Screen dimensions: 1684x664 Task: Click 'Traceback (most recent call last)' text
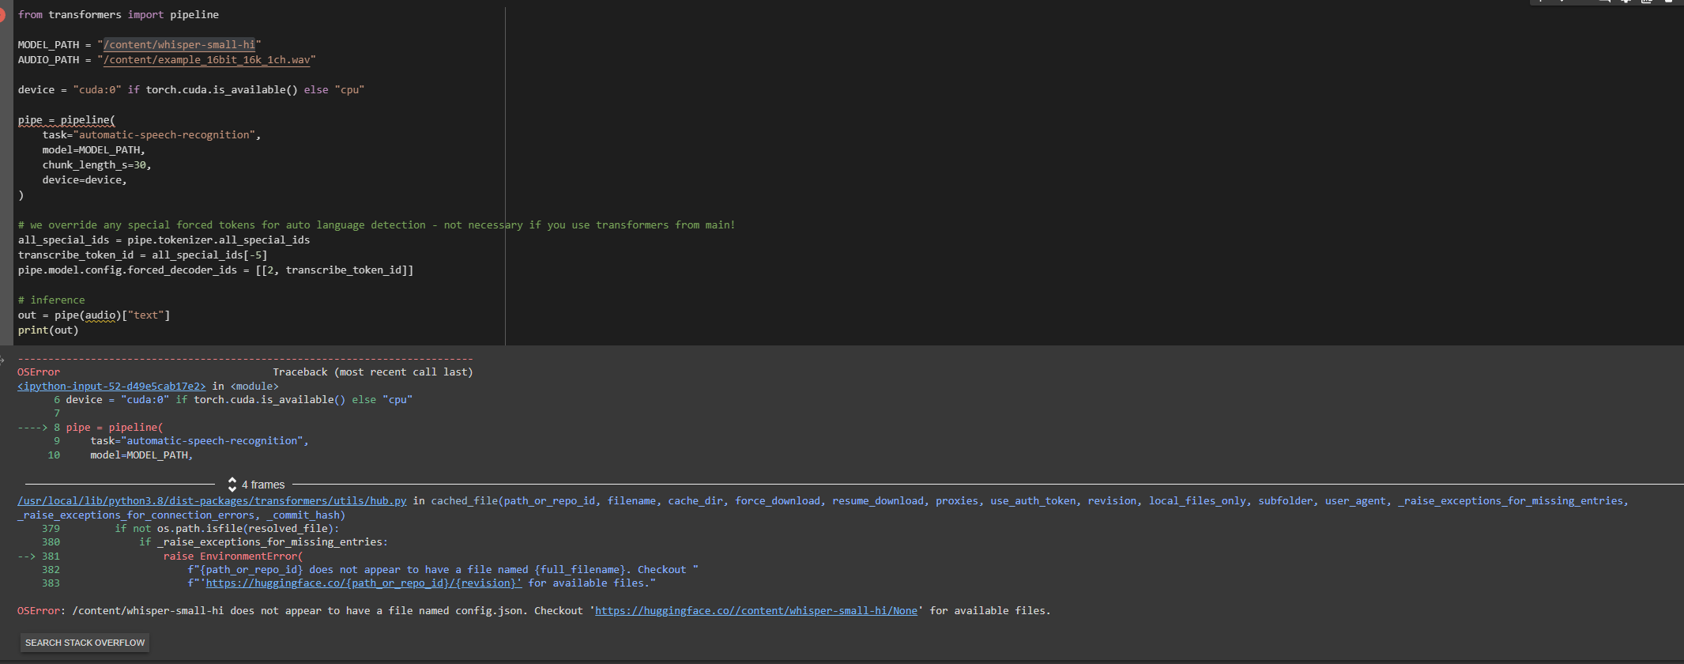(373, 372)
